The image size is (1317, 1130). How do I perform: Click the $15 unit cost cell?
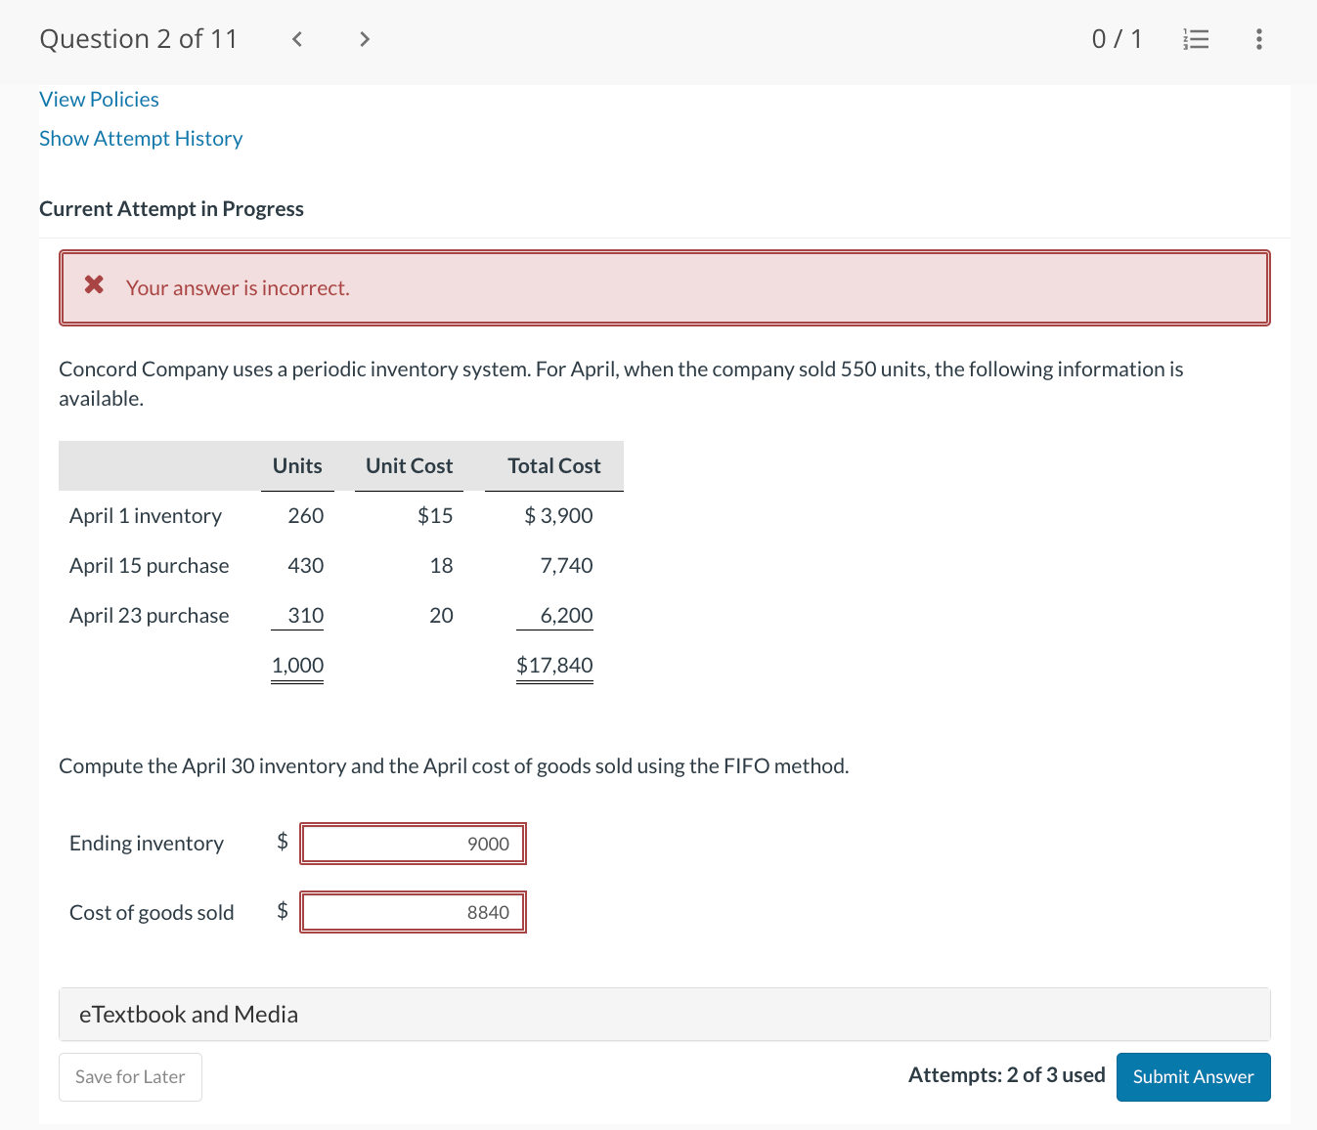point(435,516)
